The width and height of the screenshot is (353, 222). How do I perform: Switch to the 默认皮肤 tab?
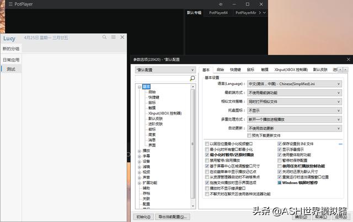pos(320,70)
